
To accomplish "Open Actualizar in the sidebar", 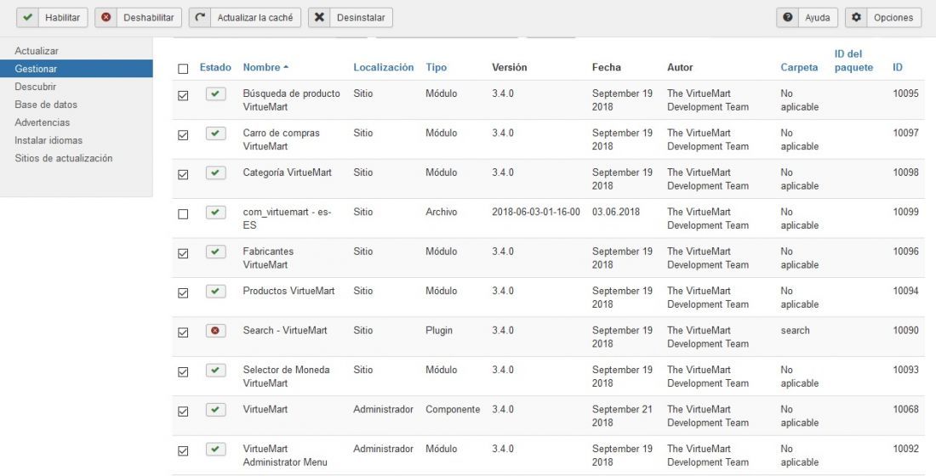I will (37, 51).
